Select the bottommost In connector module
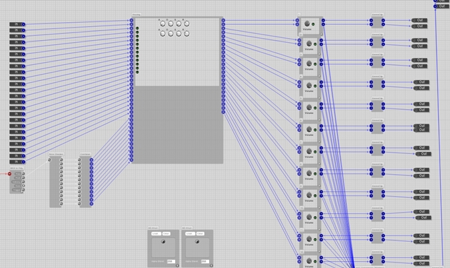The width and height of the screenshot is (450, 268). [x=17, y=162]
